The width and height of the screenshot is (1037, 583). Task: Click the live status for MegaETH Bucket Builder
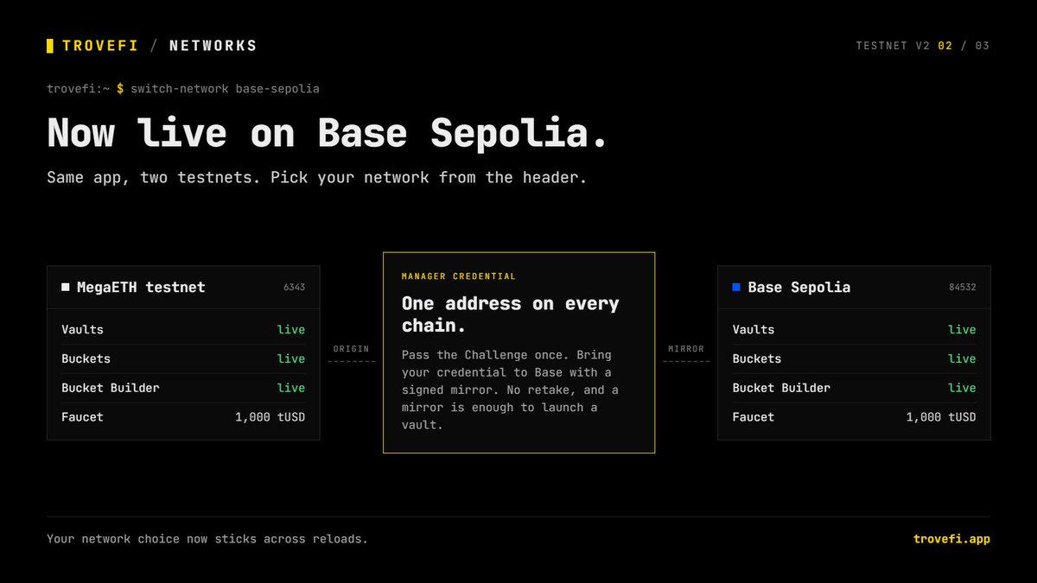(291, 388)
